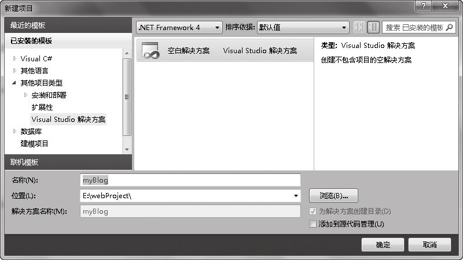Click the 数据库 label
463x260 pixels.
31,132
